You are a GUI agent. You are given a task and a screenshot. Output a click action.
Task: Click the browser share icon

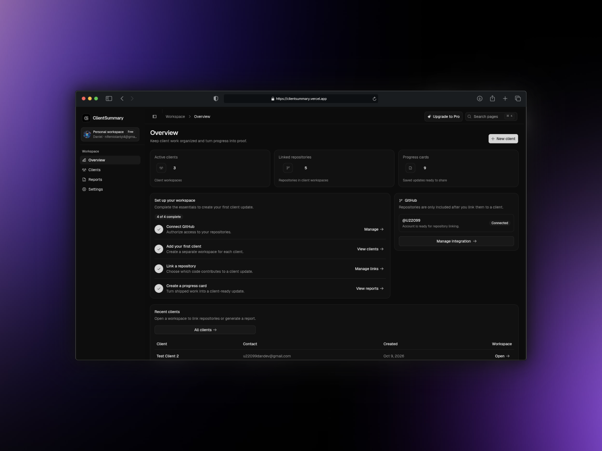493,99
